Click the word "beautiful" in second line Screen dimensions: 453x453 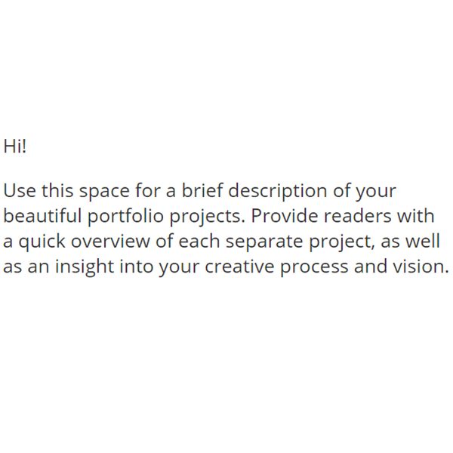[x=42, y=215]
